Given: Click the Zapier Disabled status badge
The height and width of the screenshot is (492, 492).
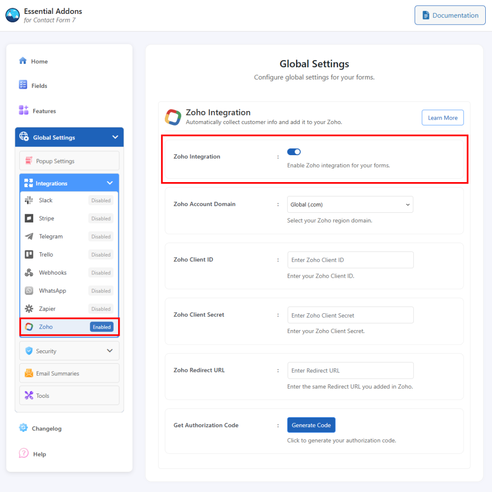Looking at the screenshot, I should click(101, 309).
